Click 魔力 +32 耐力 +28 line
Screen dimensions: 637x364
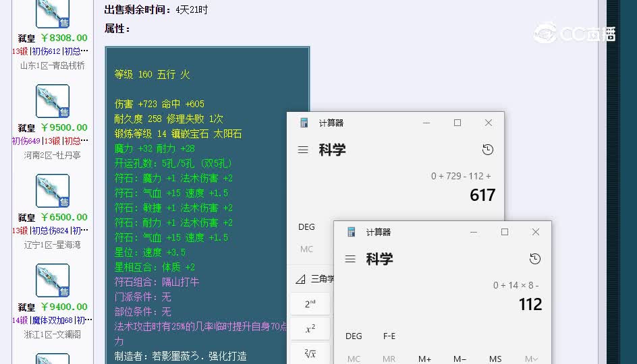[155, 148]
